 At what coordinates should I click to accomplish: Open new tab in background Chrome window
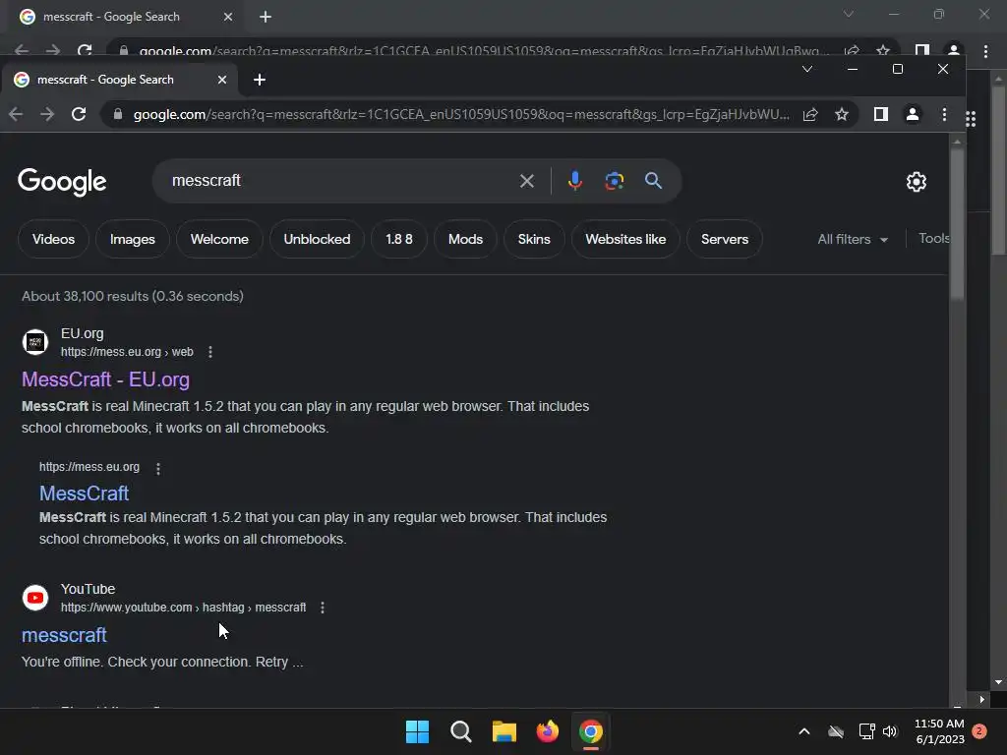tap(266, 17)
